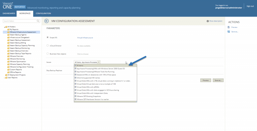The width and height of the screenshot is (257, 131).
Task: Select VMware Capacity Planning folder
Action: coord(20,64)
